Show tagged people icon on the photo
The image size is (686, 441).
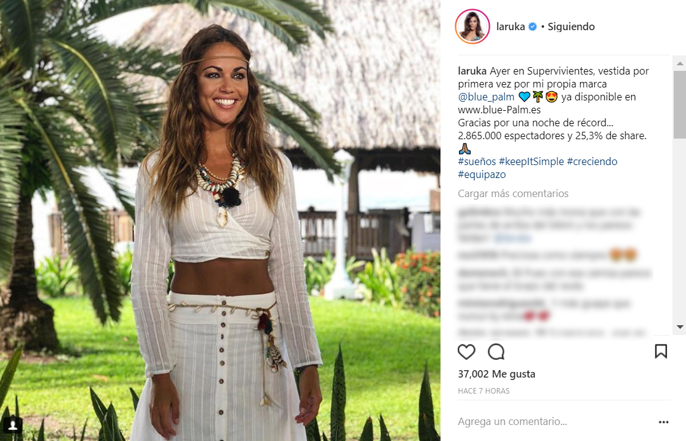click(x=13, y=425)
